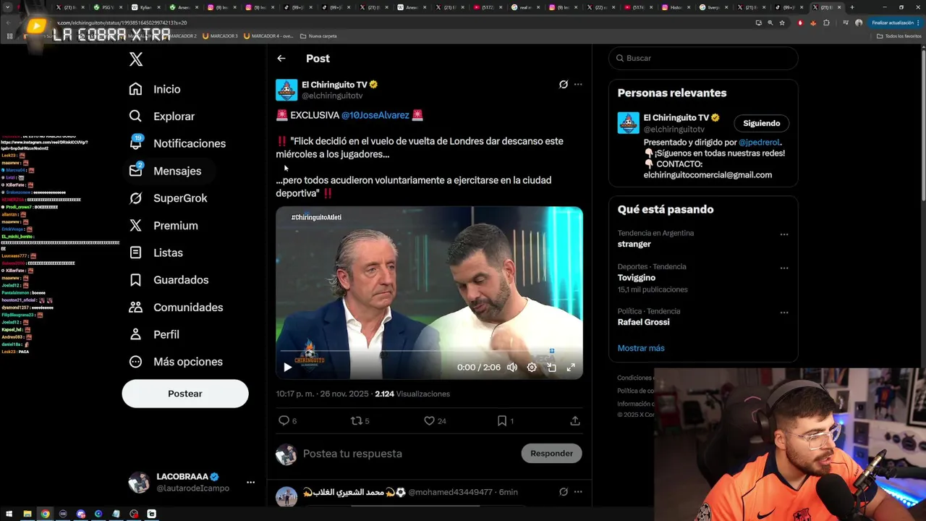The image size is (926, 521).
Task: Click the Siguiendo button
Action: coord(761,123)
